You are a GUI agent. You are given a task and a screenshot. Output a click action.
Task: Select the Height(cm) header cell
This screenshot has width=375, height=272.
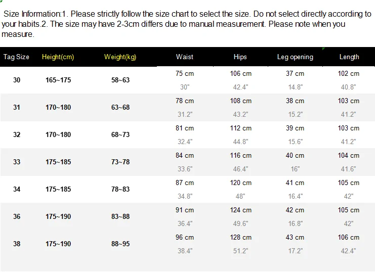tap(58, 57)
